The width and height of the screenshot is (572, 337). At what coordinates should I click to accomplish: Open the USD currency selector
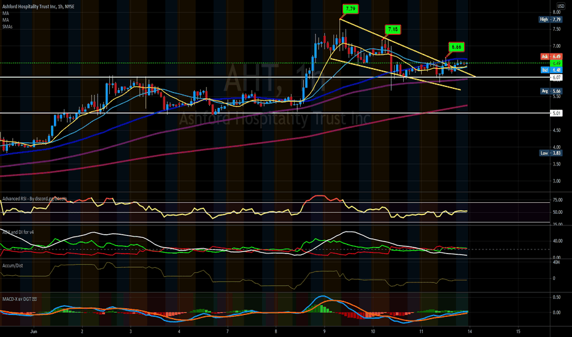tap(561, 6)
